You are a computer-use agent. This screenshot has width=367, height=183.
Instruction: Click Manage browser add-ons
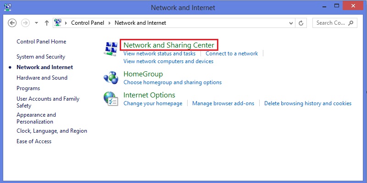(223, 103)
